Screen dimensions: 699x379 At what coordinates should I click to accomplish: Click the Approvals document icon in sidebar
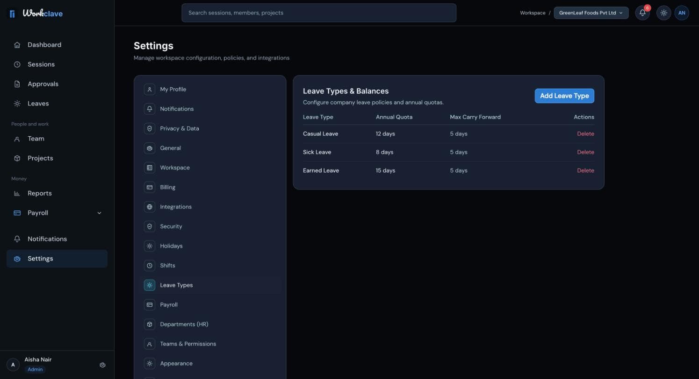[x=17, y=84]
